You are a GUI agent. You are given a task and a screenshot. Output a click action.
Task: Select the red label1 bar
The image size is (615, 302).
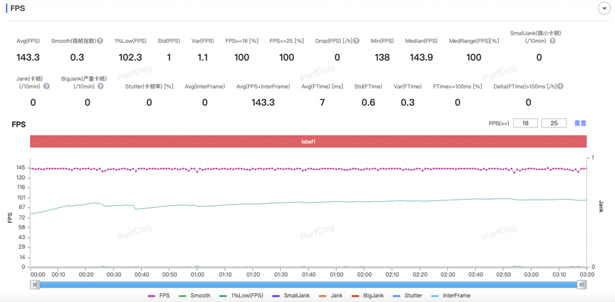[308, 141]
